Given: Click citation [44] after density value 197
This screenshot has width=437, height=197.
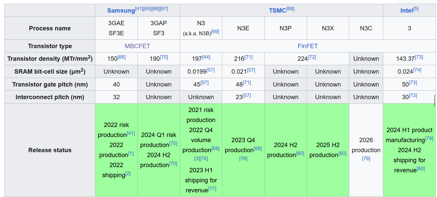Looking at the screenshot, I should coord(206,57).
